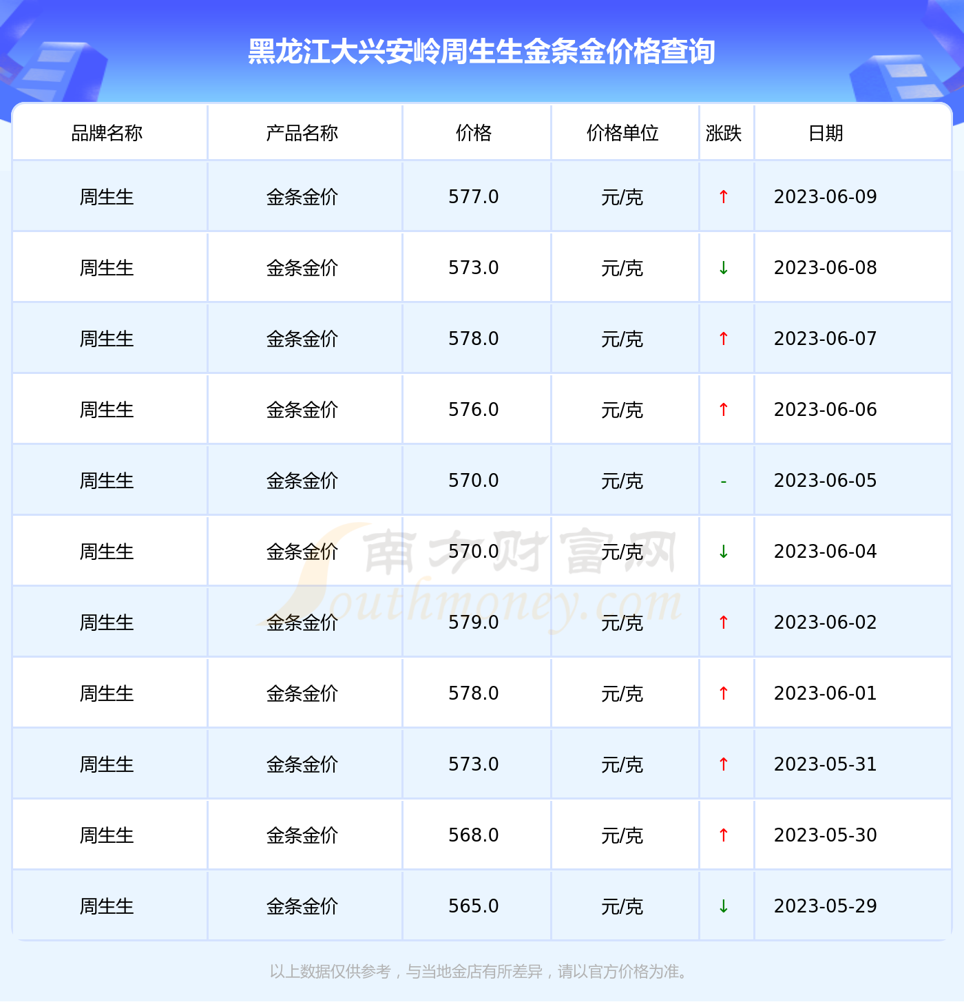Screen dimensions: 964x1002
Task: Click the 日期 column header
Action: 826,133
